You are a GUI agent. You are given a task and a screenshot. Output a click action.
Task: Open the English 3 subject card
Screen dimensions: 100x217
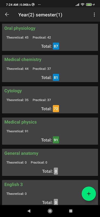(50, 192)
